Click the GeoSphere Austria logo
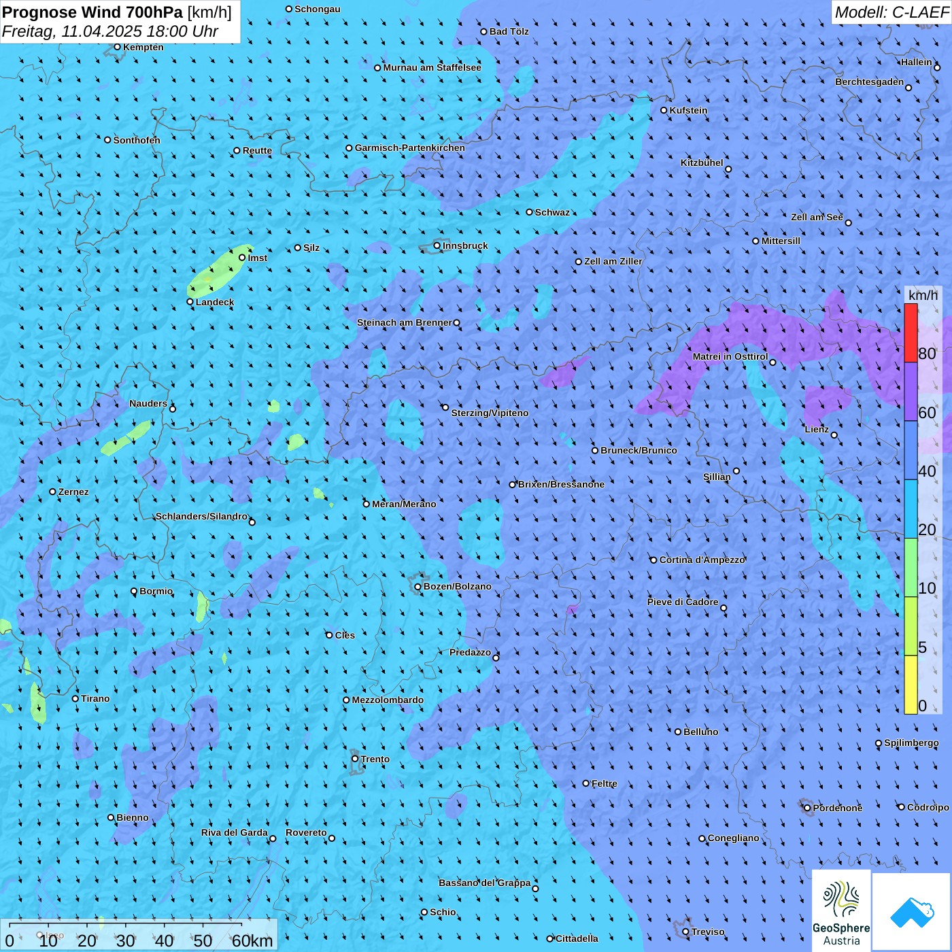This screenshot has height=952, width=952. click(841, 910)
